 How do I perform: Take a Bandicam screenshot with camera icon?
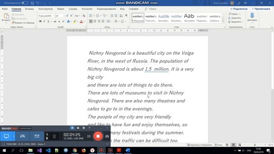point(107,136)
